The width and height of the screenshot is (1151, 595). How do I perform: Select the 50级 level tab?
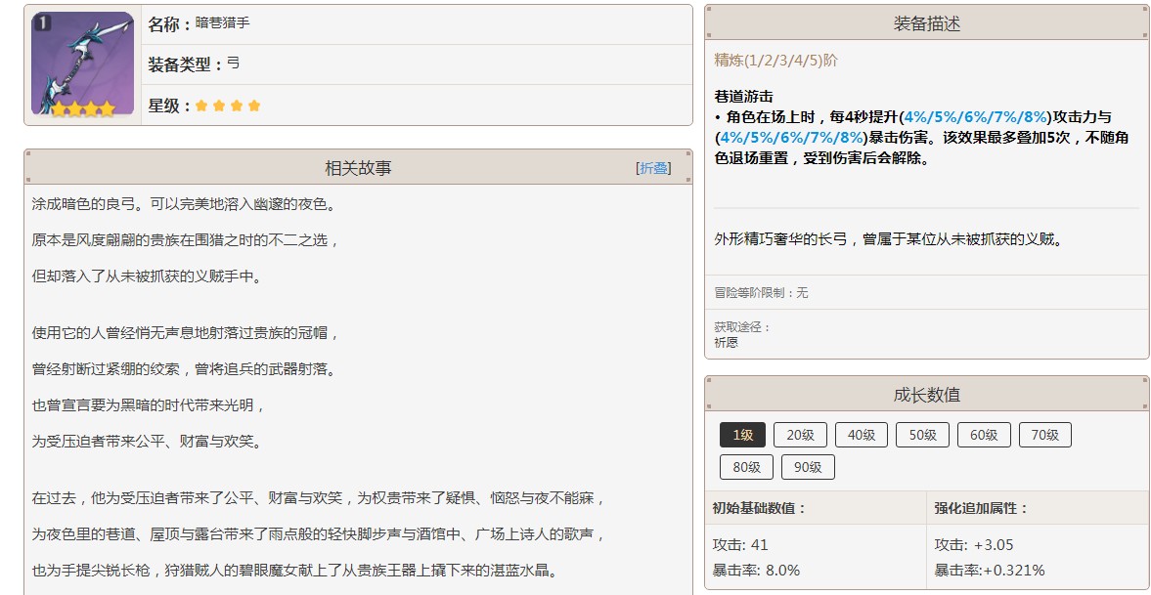pos(923,435)
